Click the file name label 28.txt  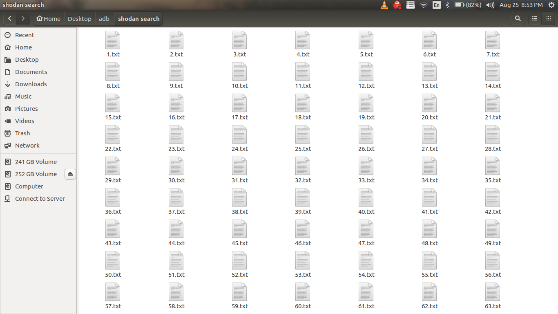pos(493,149)
